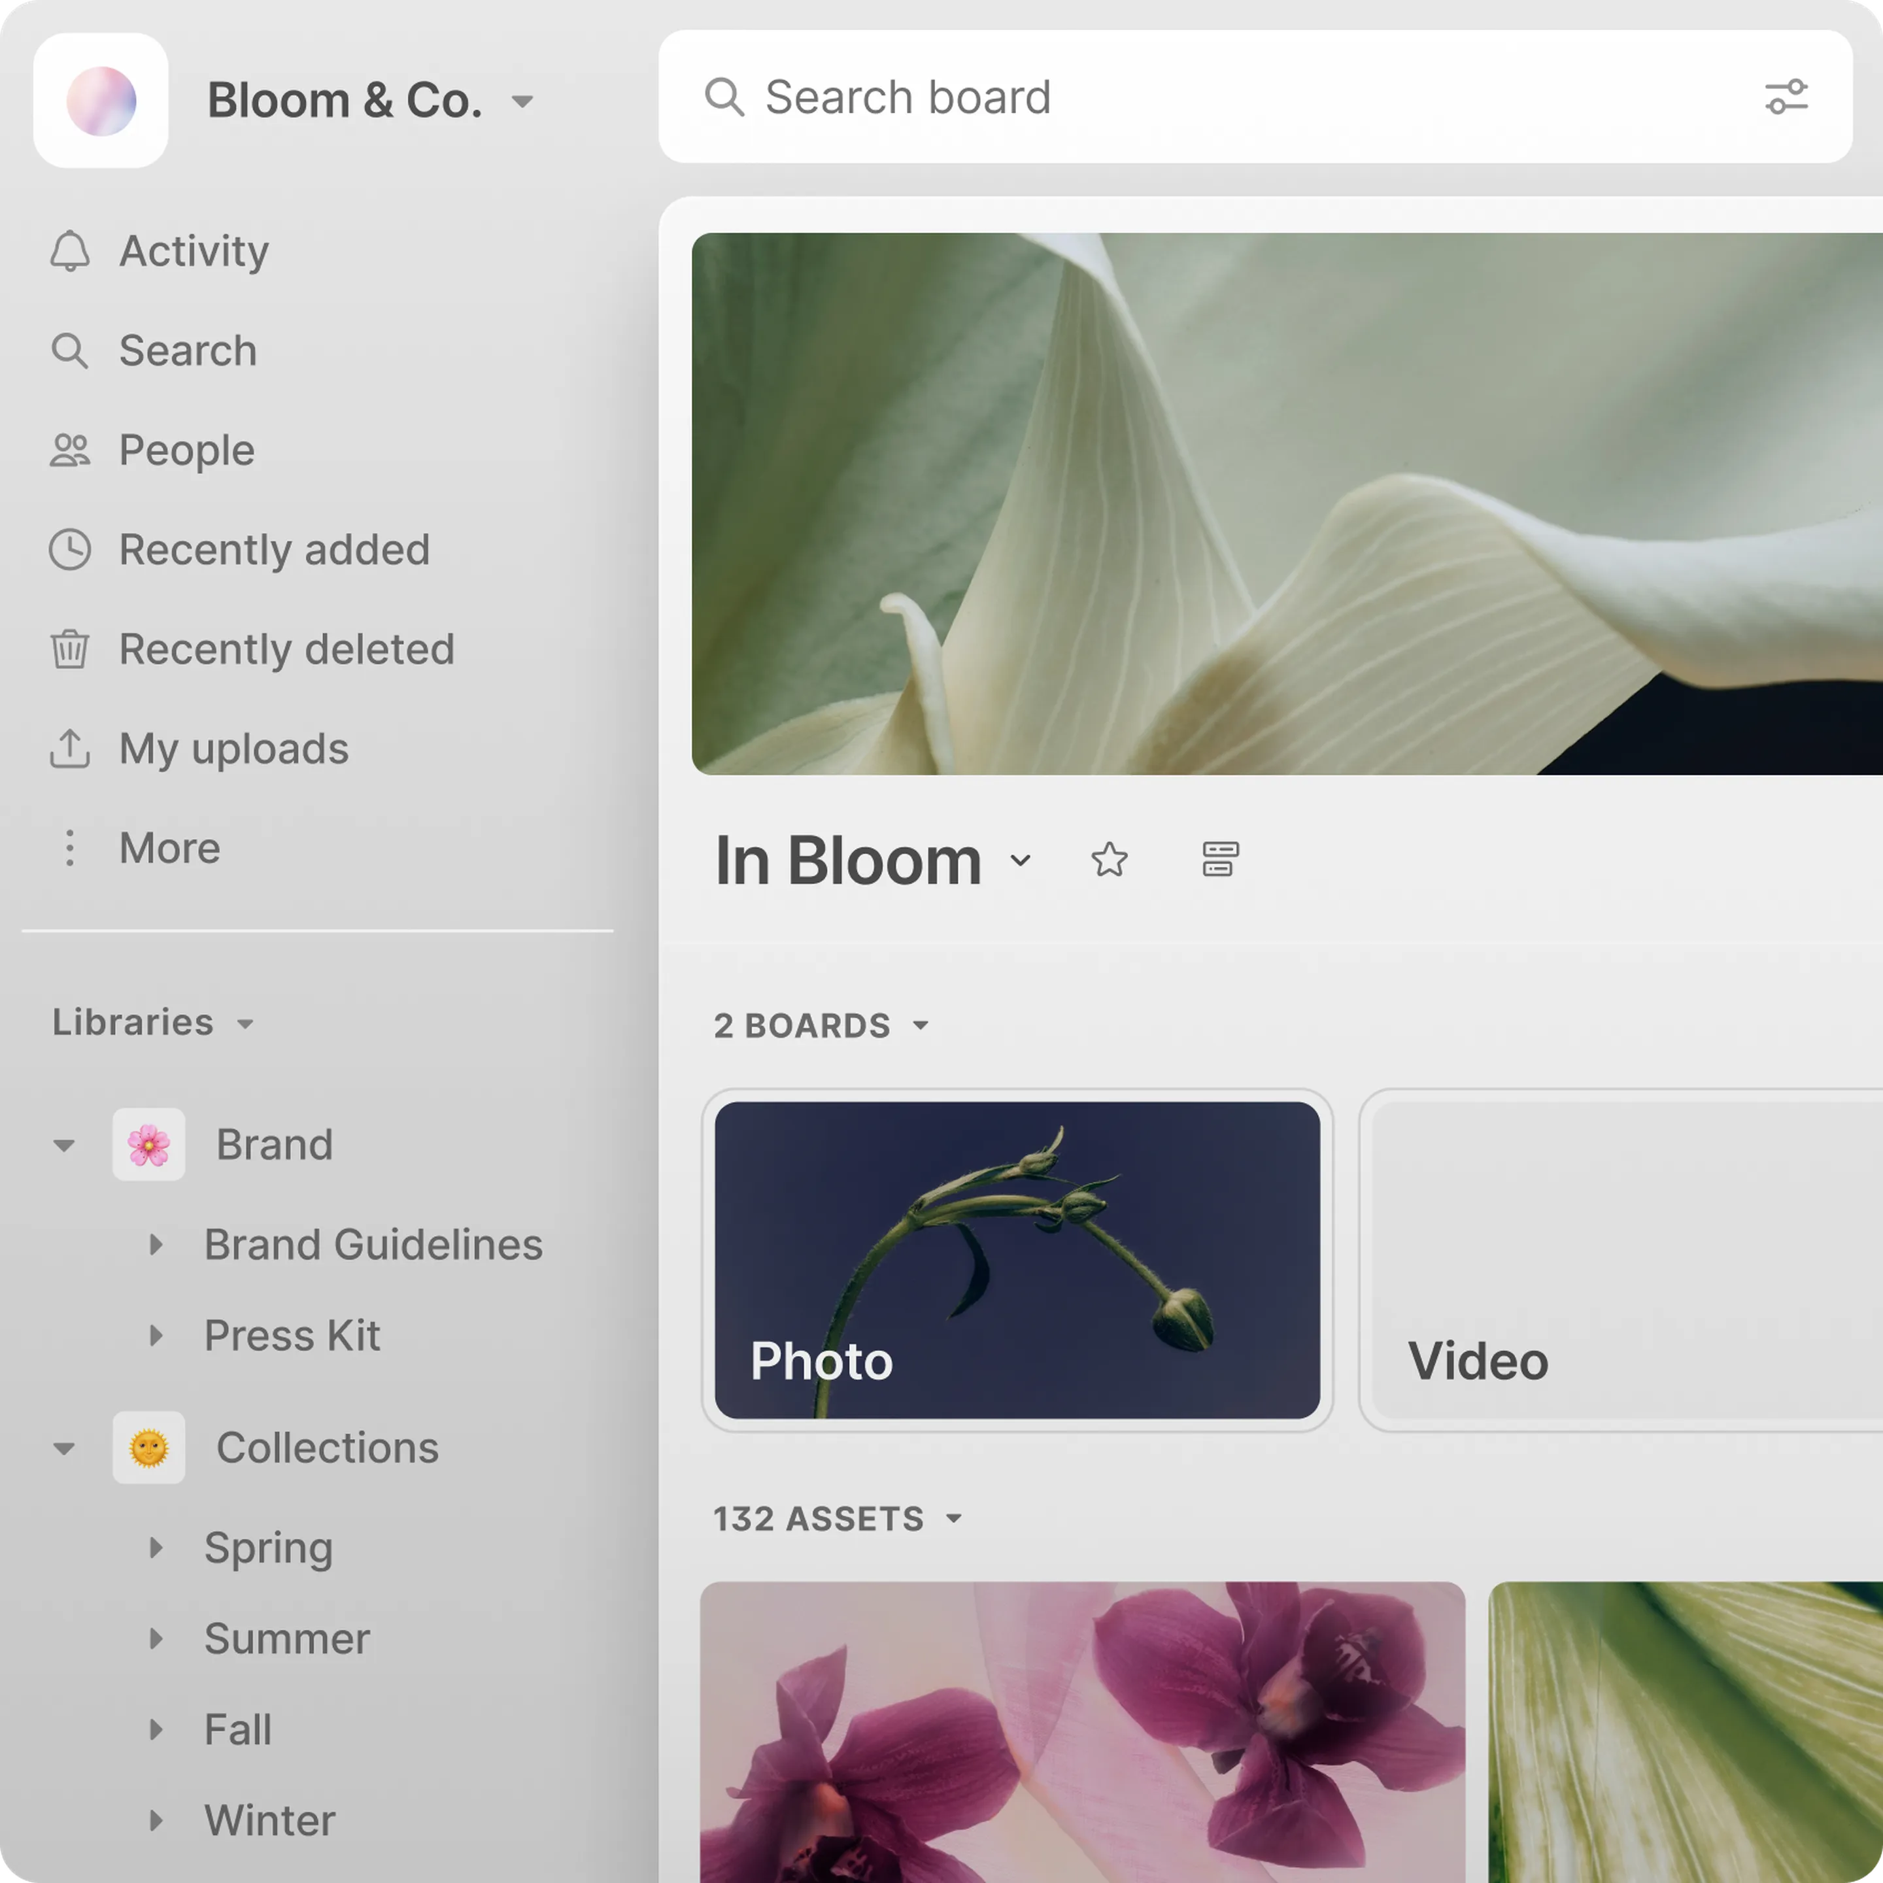The width and height of the screenshot is (1883, 1883).
Task: Click the Recently deleted trash icon
Action: tap(69, 649)
